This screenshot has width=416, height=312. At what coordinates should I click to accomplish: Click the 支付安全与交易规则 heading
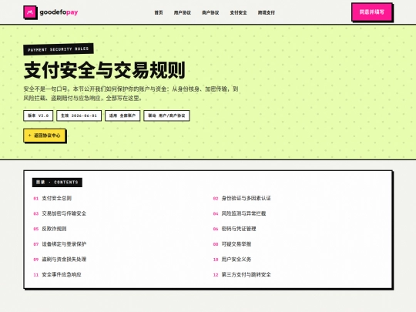coord(104,70)
